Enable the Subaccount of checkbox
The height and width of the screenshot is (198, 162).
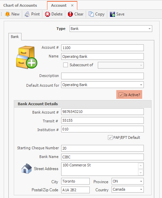[x=66, y=65]
